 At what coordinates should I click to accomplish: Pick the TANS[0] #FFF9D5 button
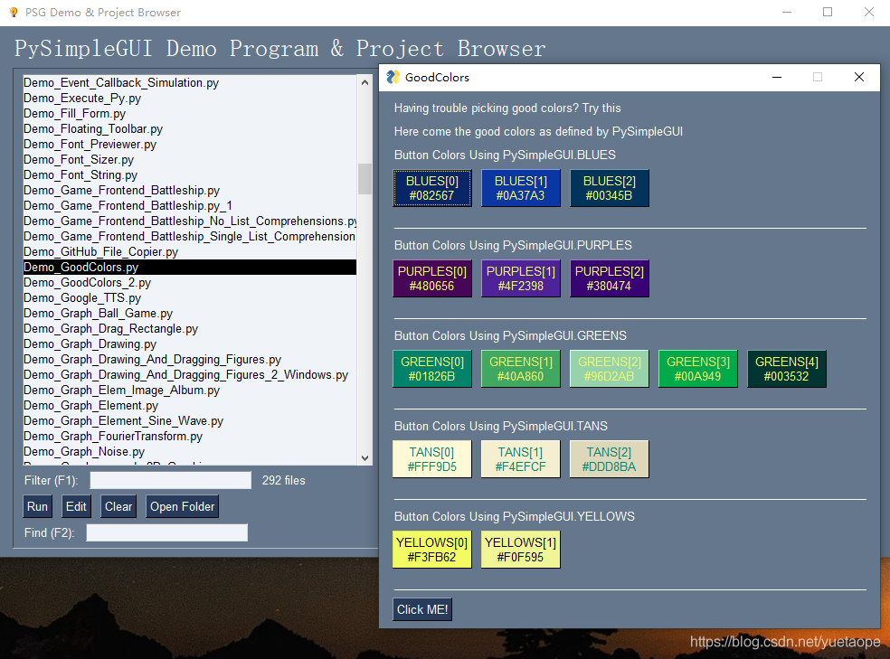tap(432, 459)
